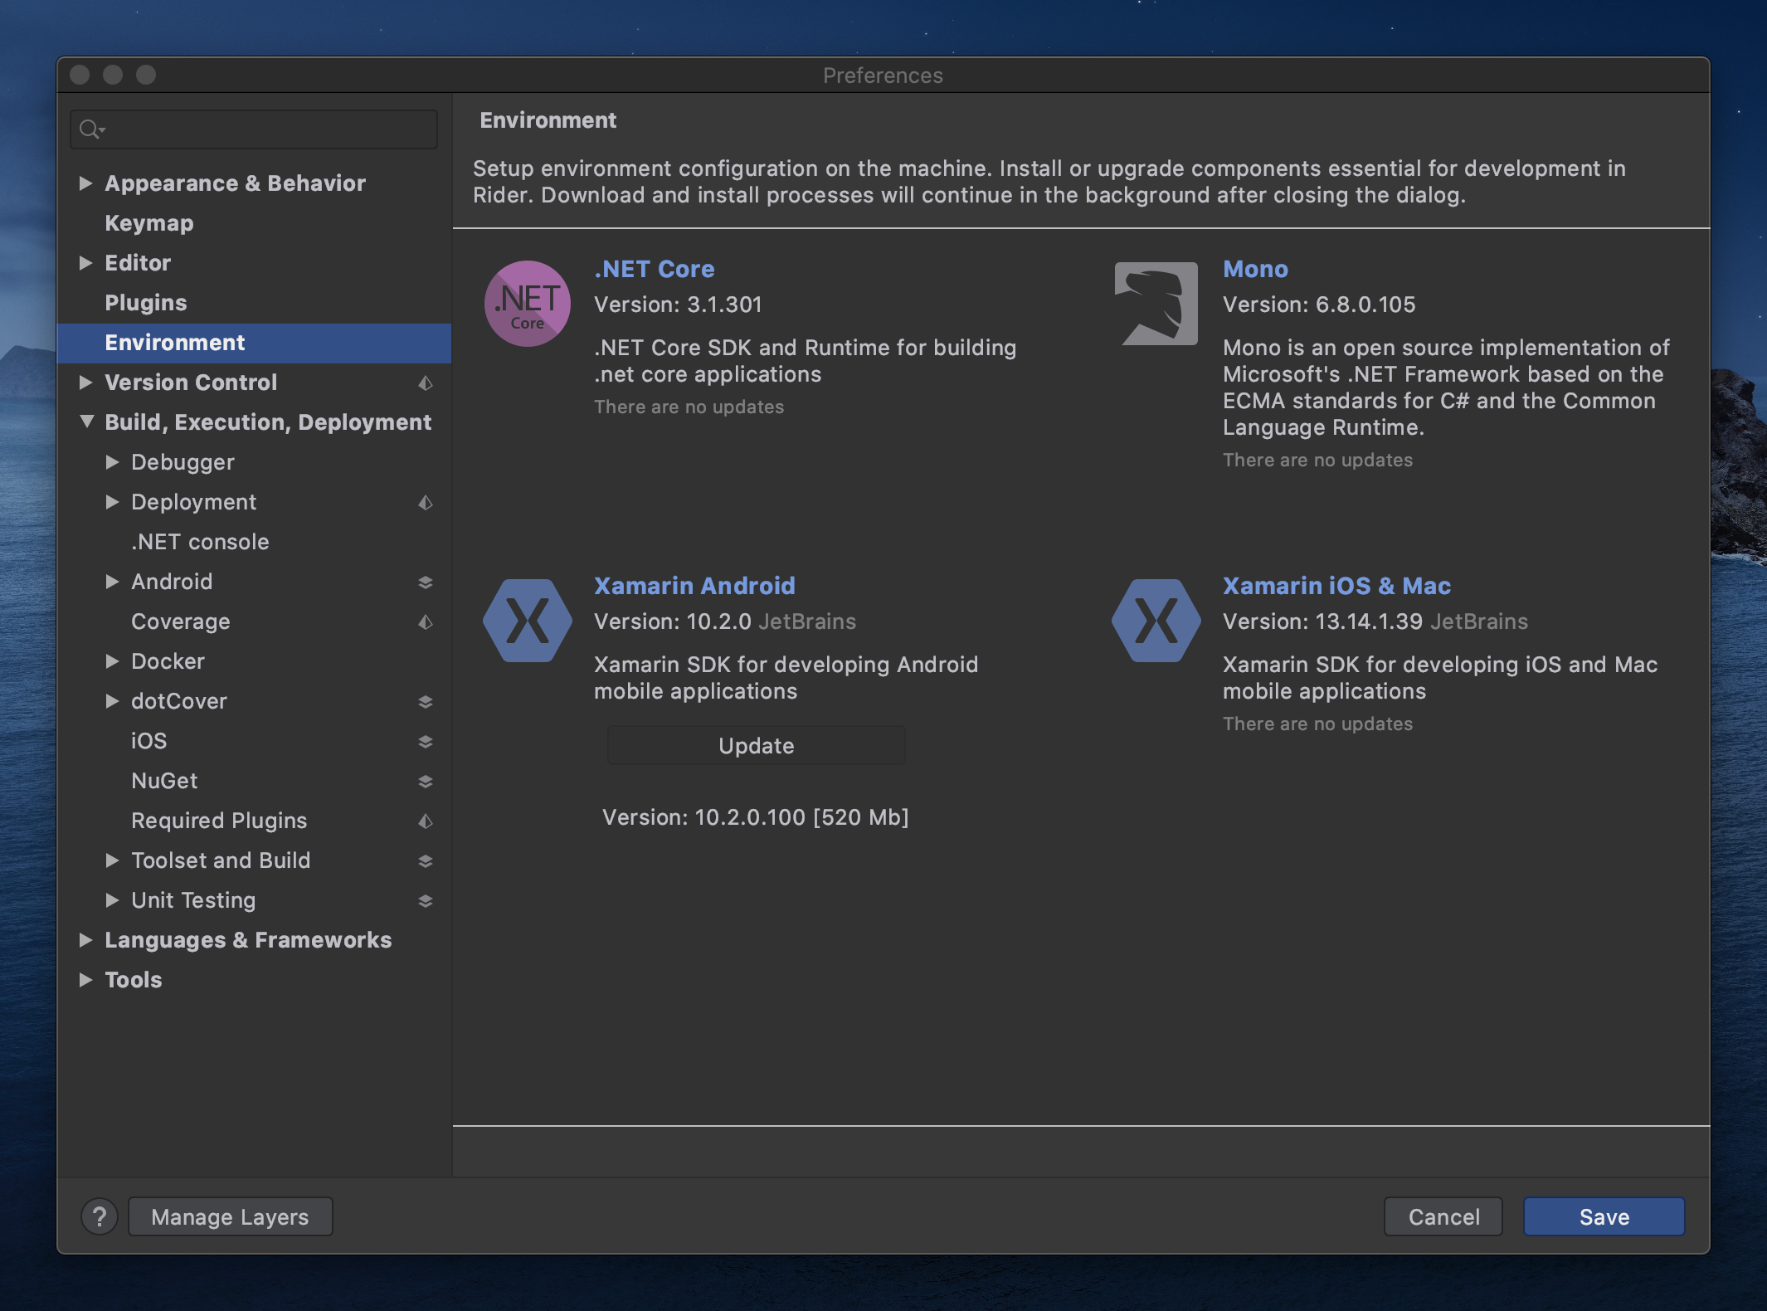This screenshot has height=1311, width=1767.
Task: Click layer icon beside iOS
Action: coord(426,741)
